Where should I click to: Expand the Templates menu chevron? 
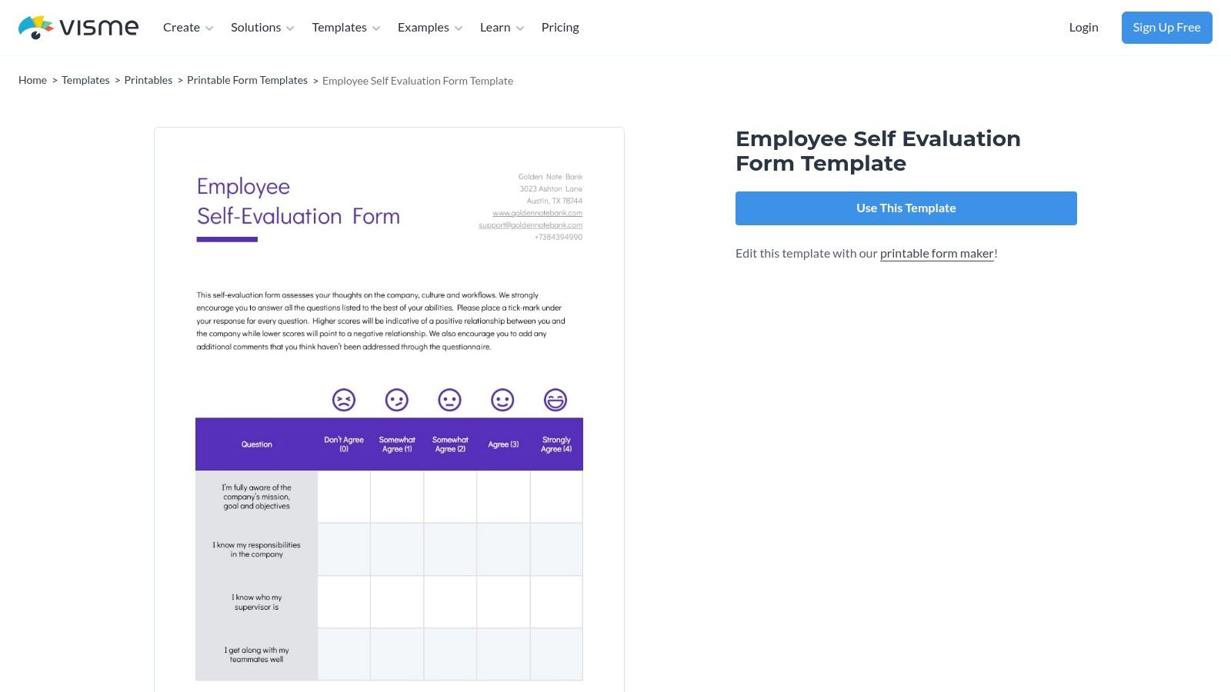(376, 28)
